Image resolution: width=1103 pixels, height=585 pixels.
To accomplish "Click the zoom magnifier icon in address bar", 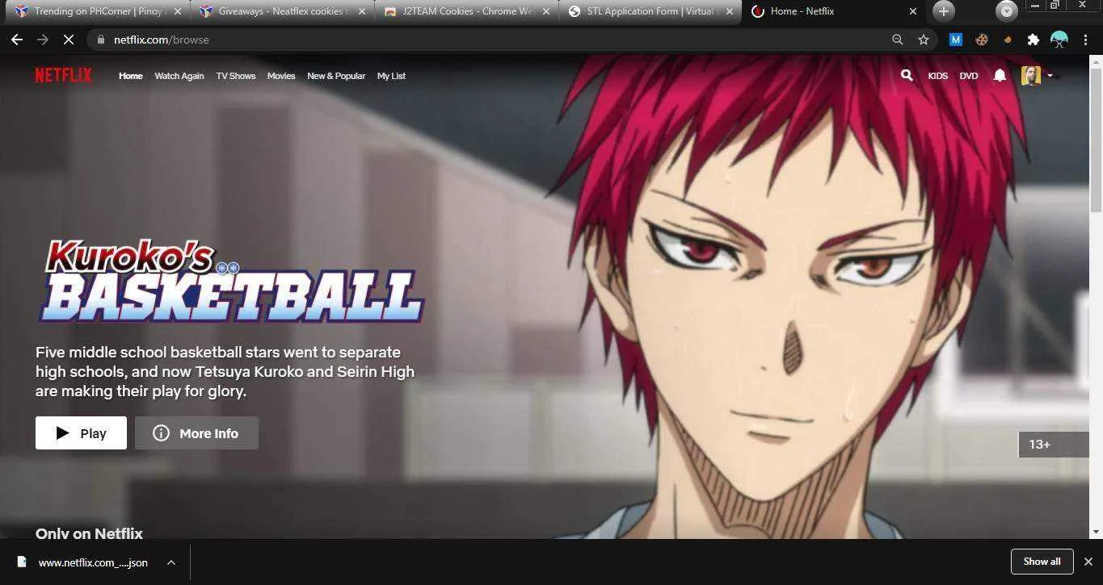I will click(898, 40).
